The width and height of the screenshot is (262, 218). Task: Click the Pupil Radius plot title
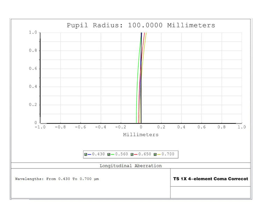(141, 25)
